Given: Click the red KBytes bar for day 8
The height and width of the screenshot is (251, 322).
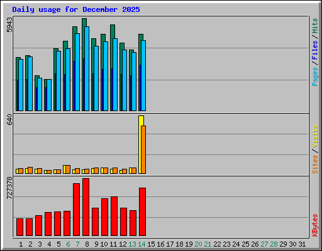Looking at the screenshot, I should pos(86,207).
